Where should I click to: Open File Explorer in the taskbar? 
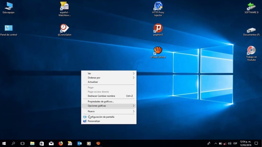(x=32, y=143)
